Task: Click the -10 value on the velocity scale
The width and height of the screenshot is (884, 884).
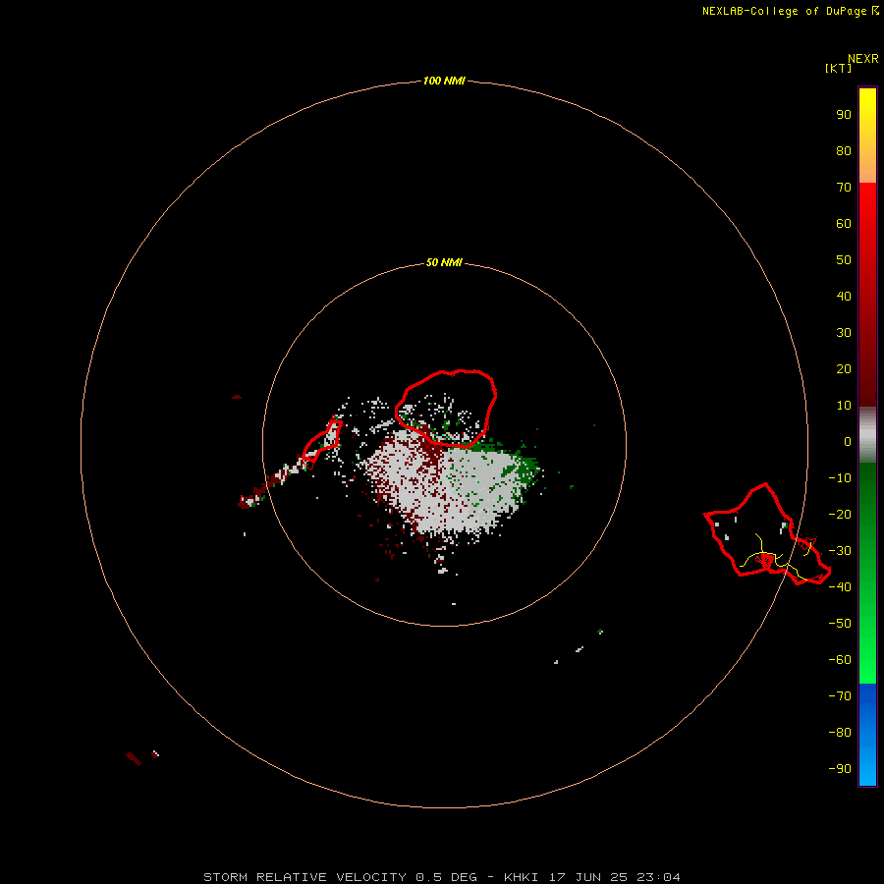Action: click(x=840, y=478)
